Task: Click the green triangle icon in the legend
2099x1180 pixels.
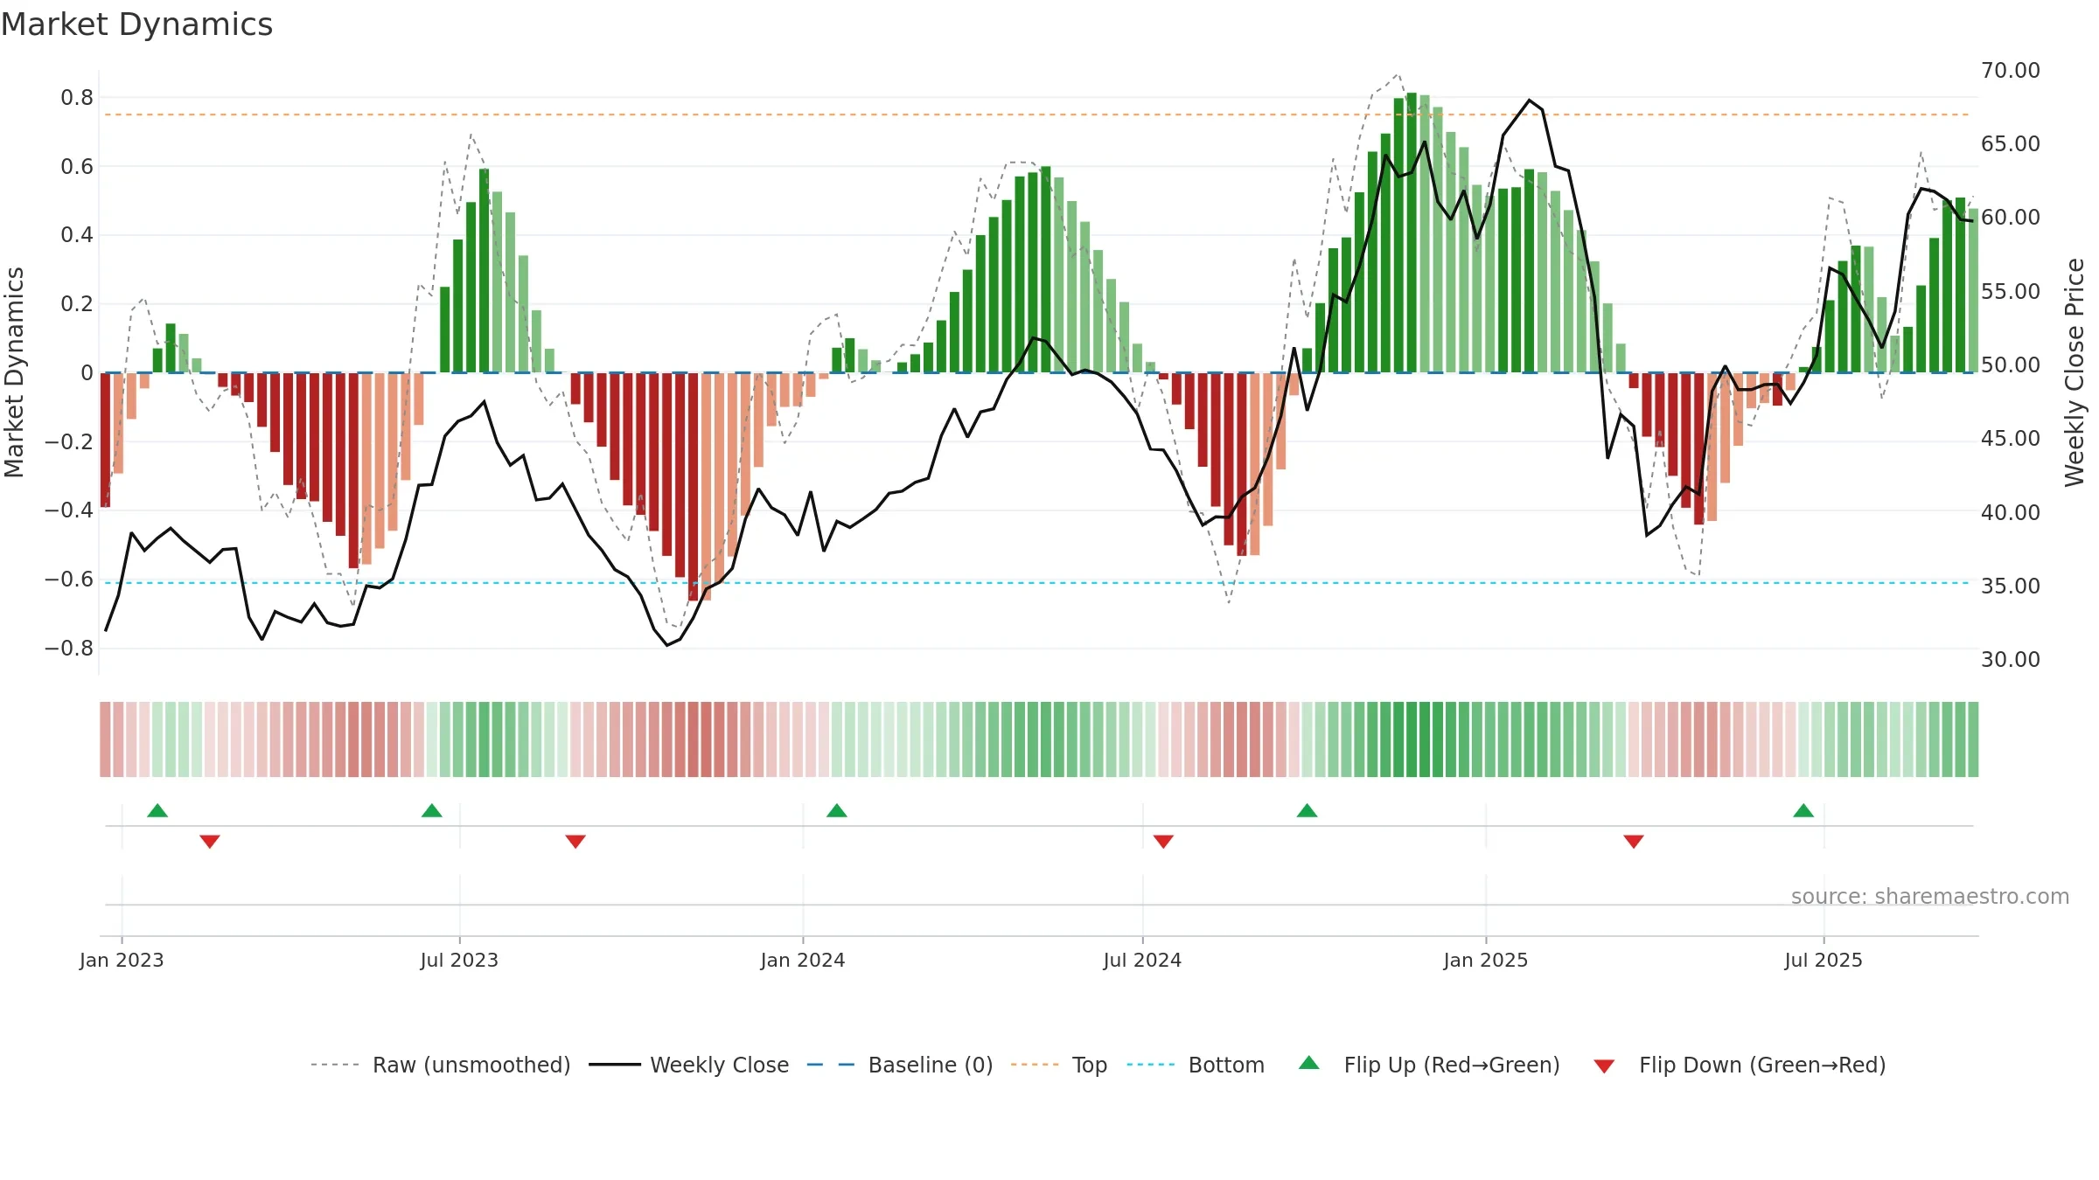Action: (x=1309, y=1063)
